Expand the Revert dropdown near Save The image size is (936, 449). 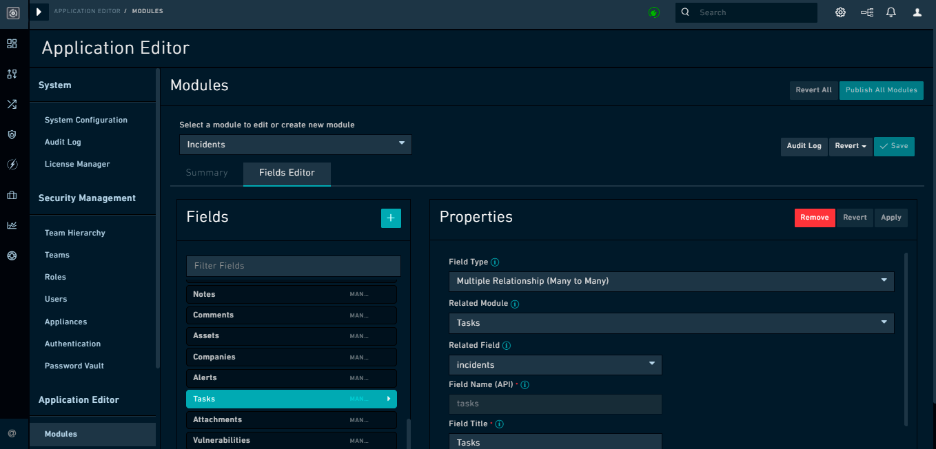851,146
